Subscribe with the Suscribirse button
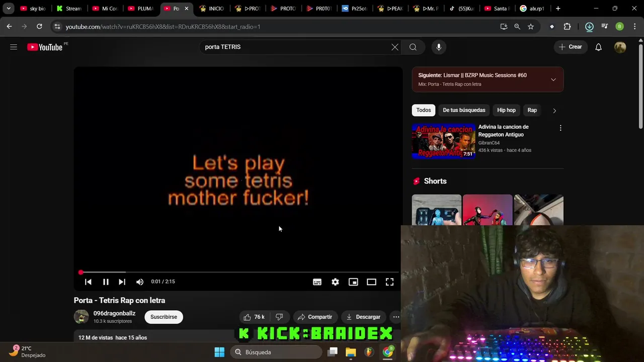The width and height of the screenshot is (644, 362). pos(164,317)
